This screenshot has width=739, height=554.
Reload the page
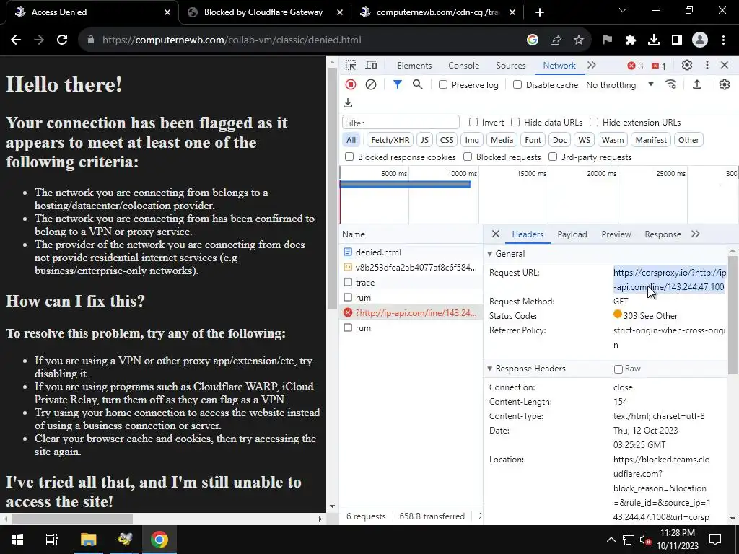62,40
